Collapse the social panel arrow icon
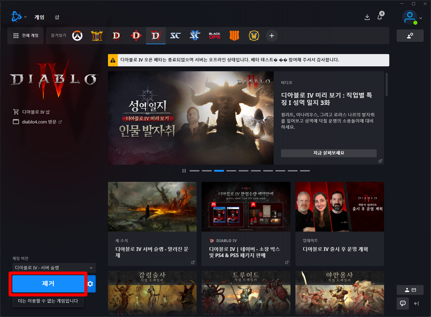This screenshot has width=431, height=317. tap(417, 303)
